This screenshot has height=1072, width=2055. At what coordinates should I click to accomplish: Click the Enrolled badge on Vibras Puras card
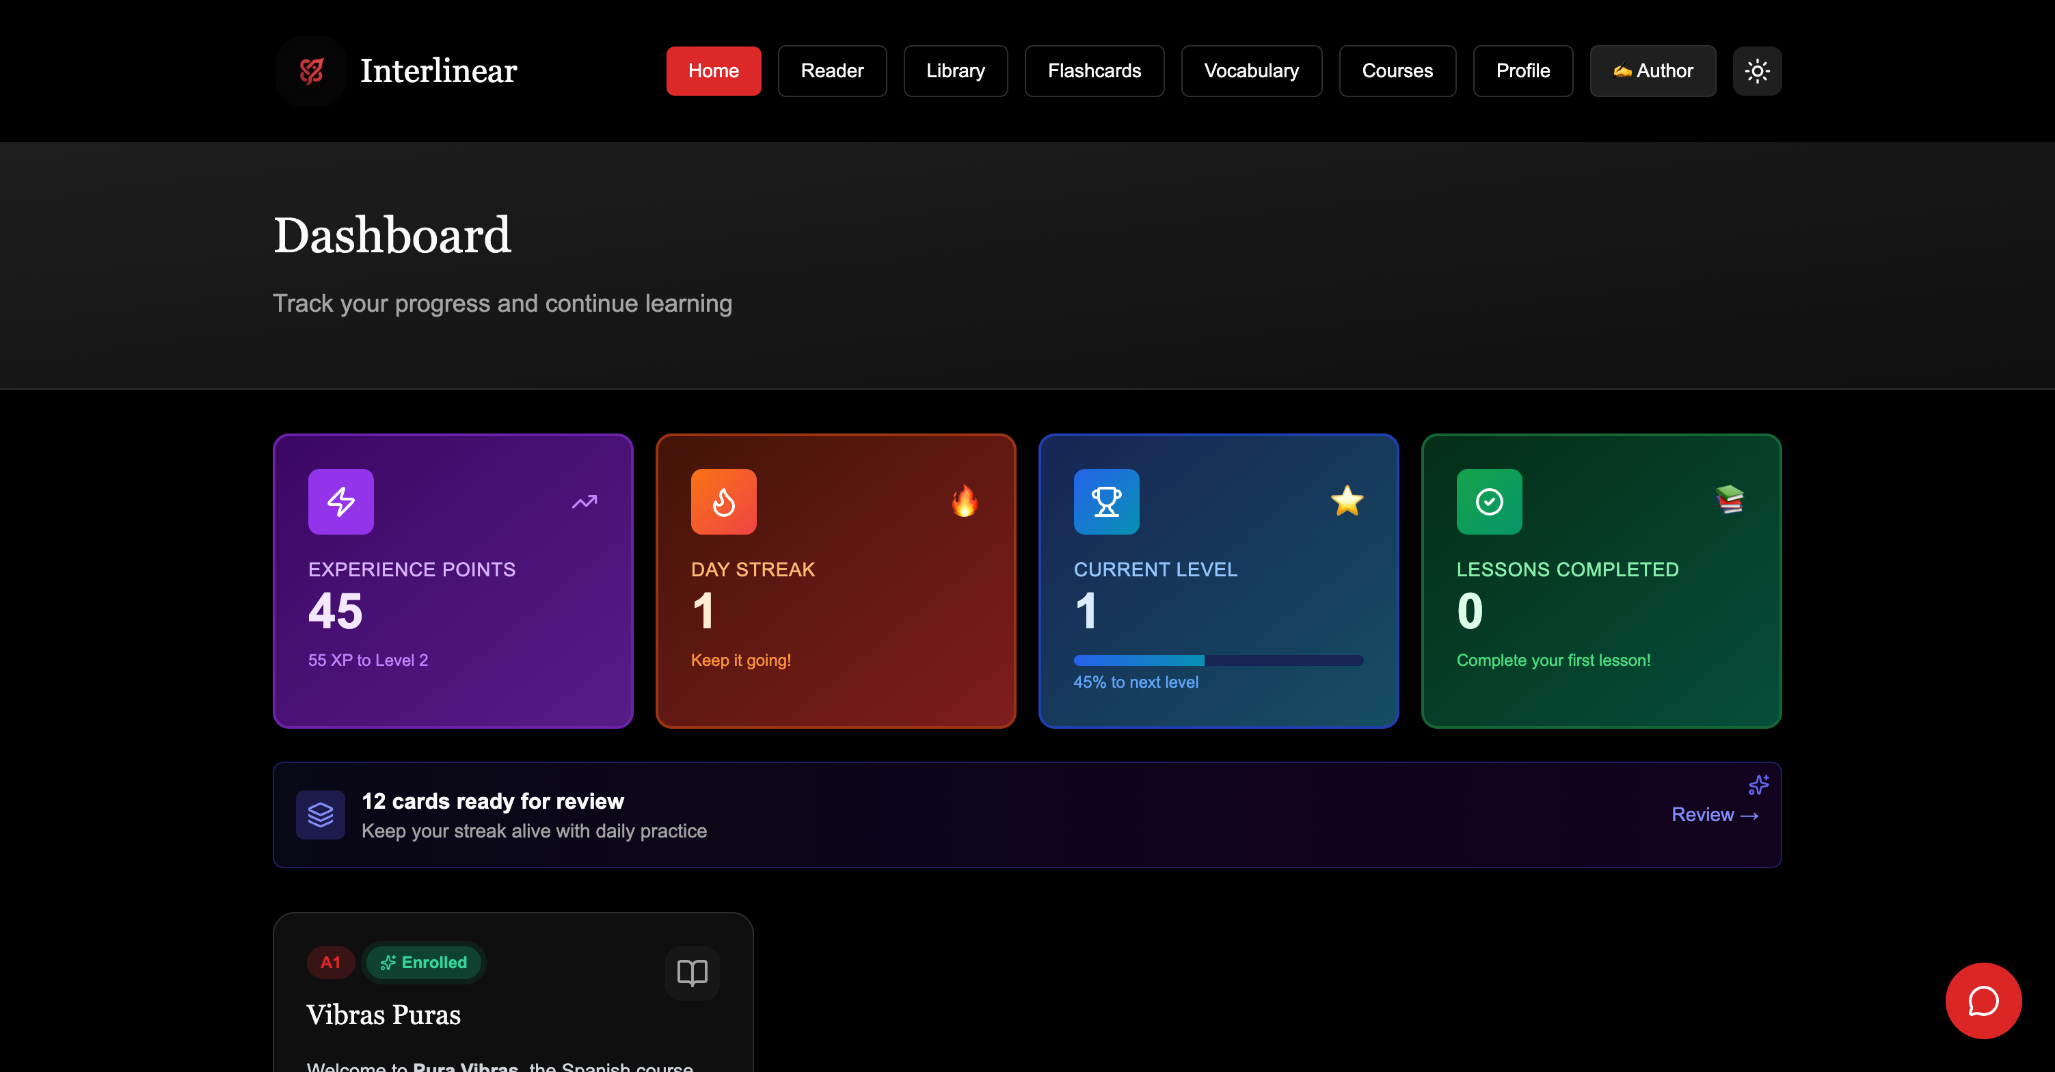(424, 962)
